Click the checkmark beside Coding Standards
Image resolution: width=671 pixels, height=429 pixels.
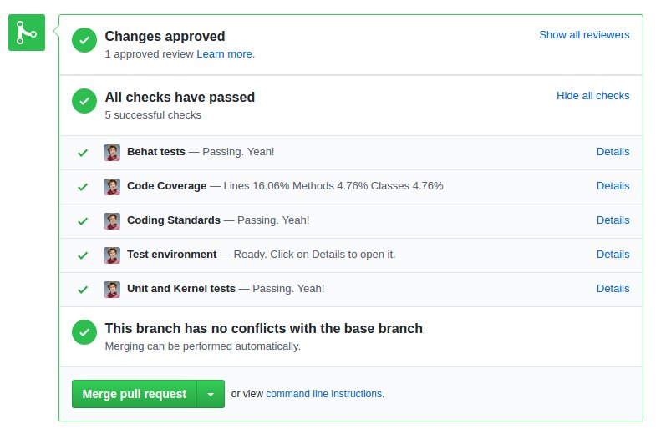[x=83, y=221]
